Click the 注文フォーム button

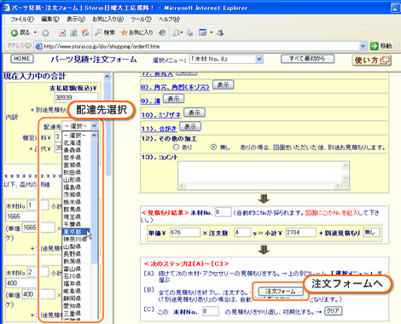pos(281,292)
